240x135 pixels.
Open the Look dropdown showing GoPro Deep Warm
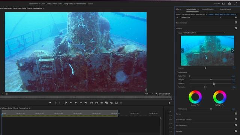(204, 33)
